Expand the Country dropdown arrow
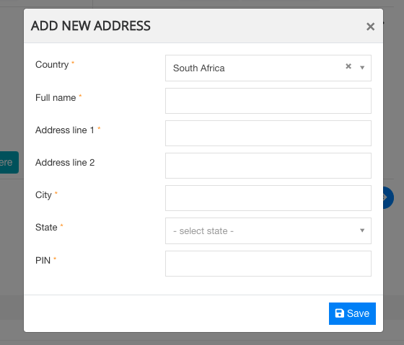 (362, 68)
